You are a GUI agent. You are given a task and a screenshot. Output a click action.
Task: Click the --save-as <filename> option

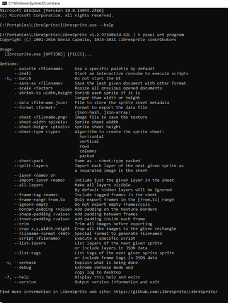point(39,83)
